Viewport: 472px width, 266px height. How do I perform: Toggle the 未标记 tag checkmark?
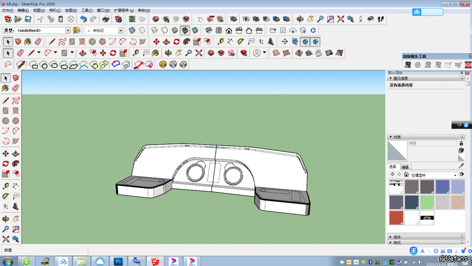89,31
